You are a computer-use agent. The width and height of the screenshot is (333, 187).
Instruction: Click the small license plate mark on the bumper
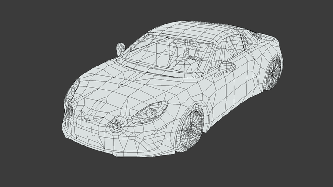click(x=93, y=136)
